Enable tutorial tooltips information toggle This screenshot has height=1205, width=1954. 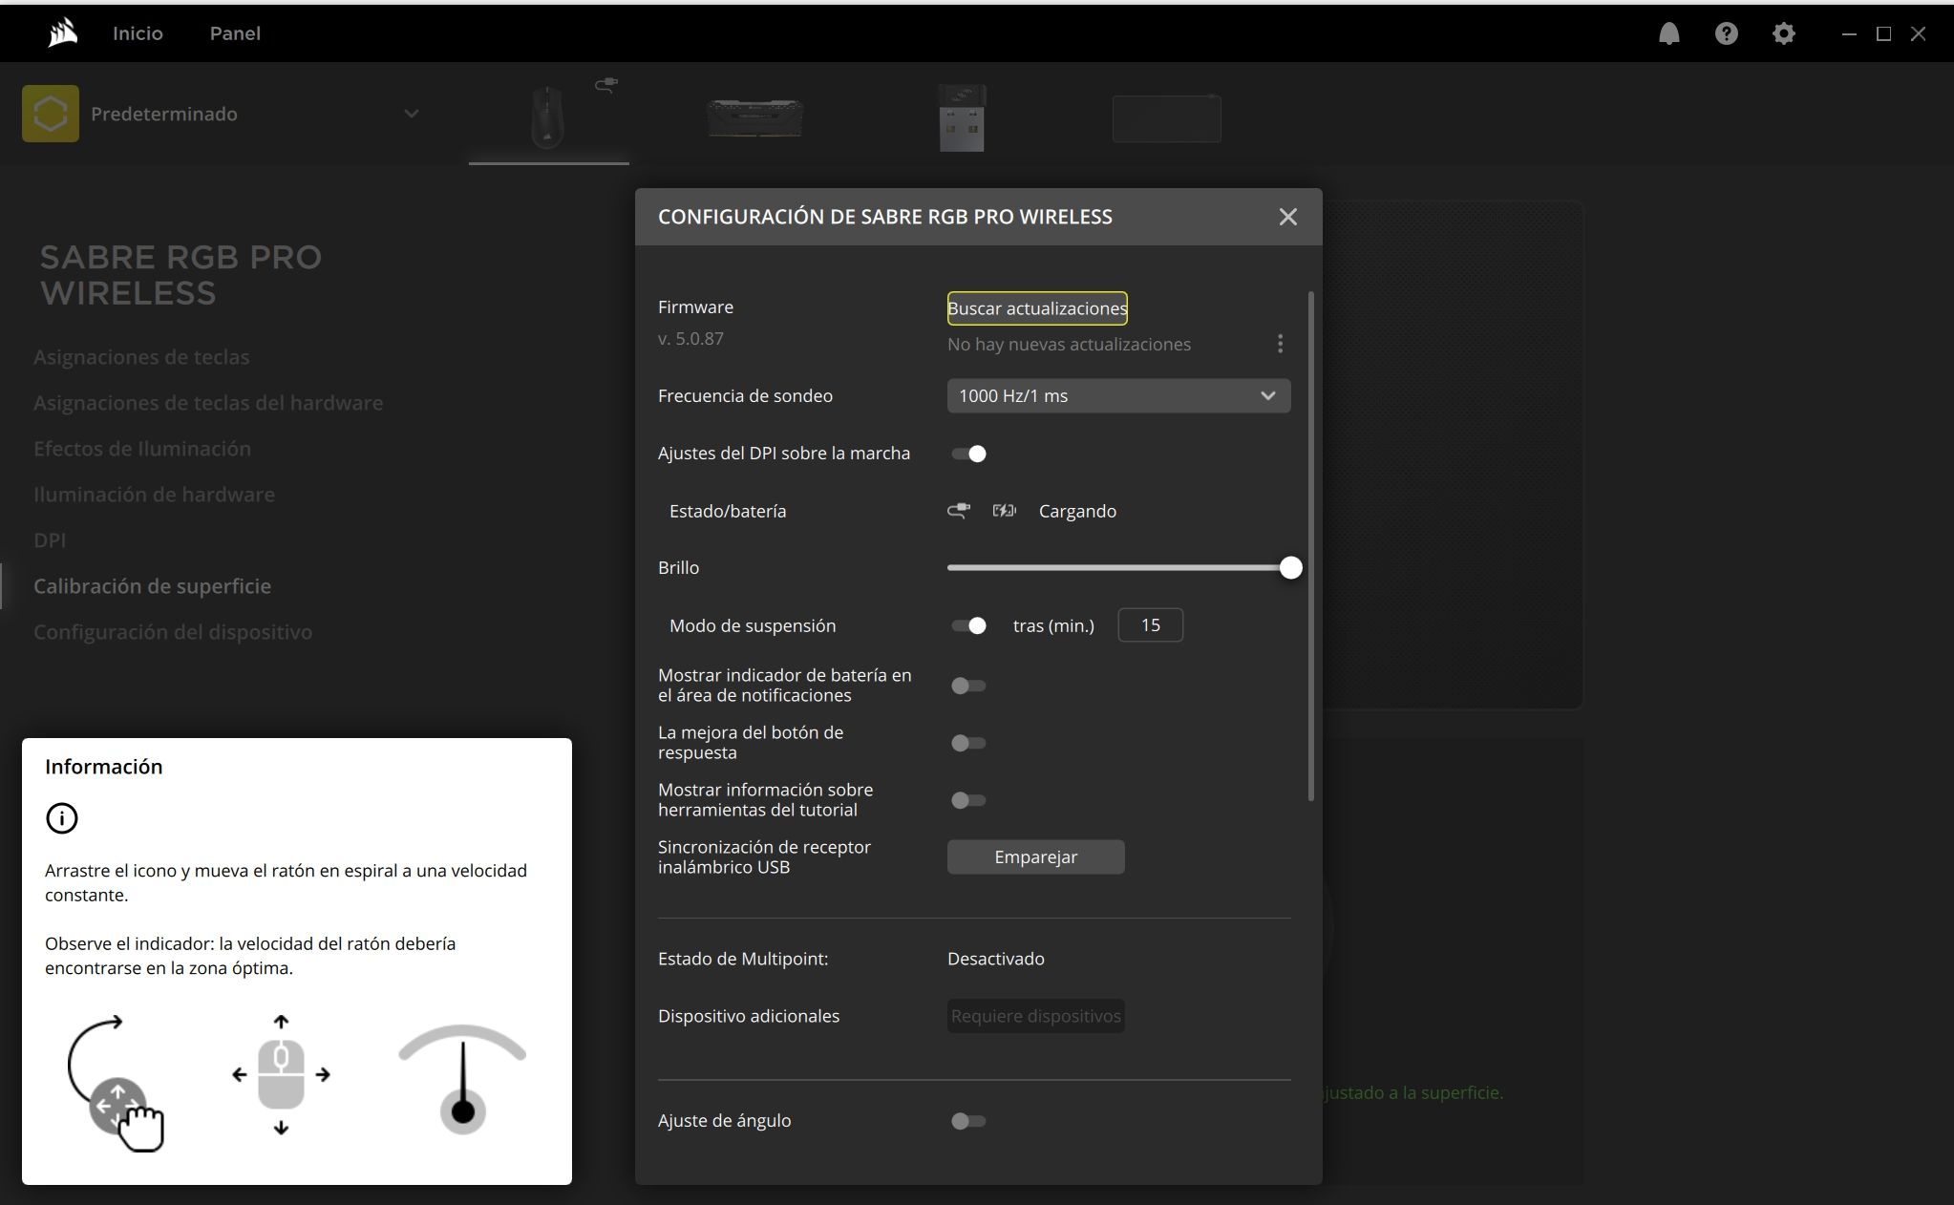coord(968,800)
